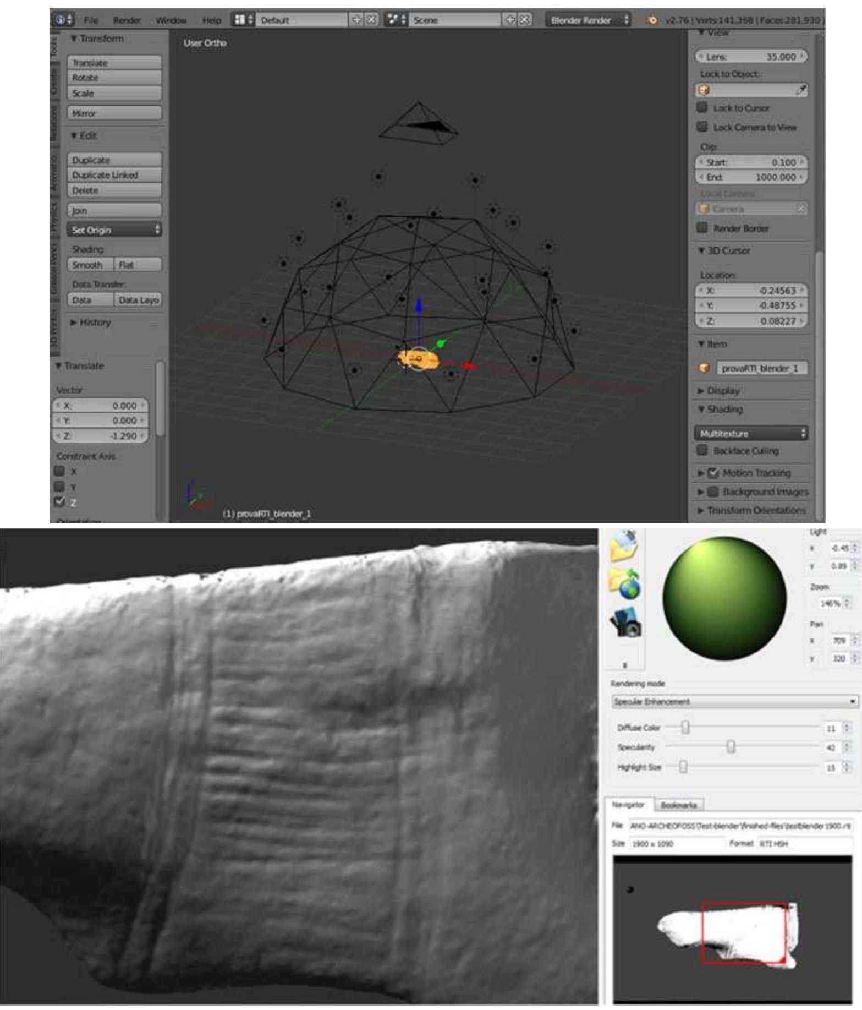The image size is (862, 1010).
Task: Click the Translate button
Action: coord(114,63)
